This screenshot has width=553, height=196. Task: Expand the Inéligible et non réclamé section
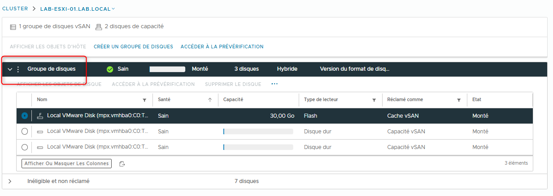[x=10, y=181]
